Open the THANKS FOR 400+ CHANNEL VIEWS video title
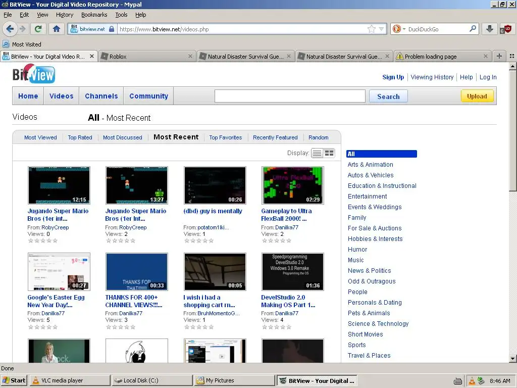Viewport: 517px width, 388px height. (133, 301)
